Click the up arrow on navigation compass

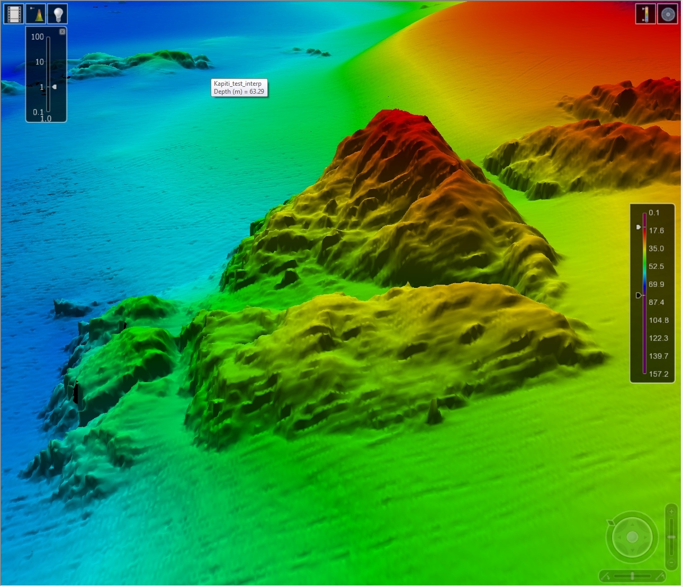[x=632, y=525]
